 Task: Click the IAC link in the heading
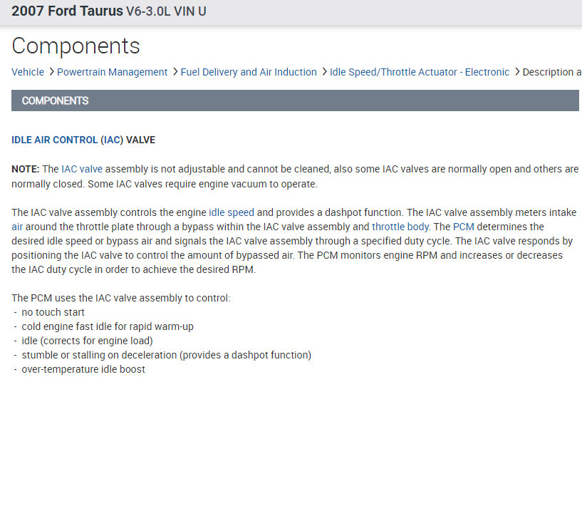point(112,140)
